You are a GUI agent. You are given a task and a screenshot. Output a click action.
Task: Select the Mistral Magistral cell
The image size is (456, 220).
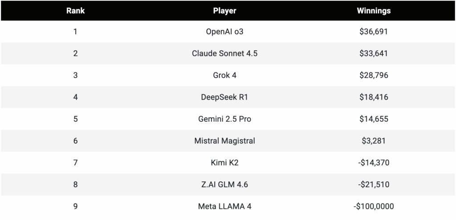tap(224, 141)
